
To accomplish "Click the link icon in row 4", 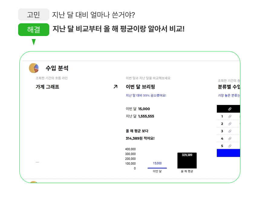I will pos(230,139).
